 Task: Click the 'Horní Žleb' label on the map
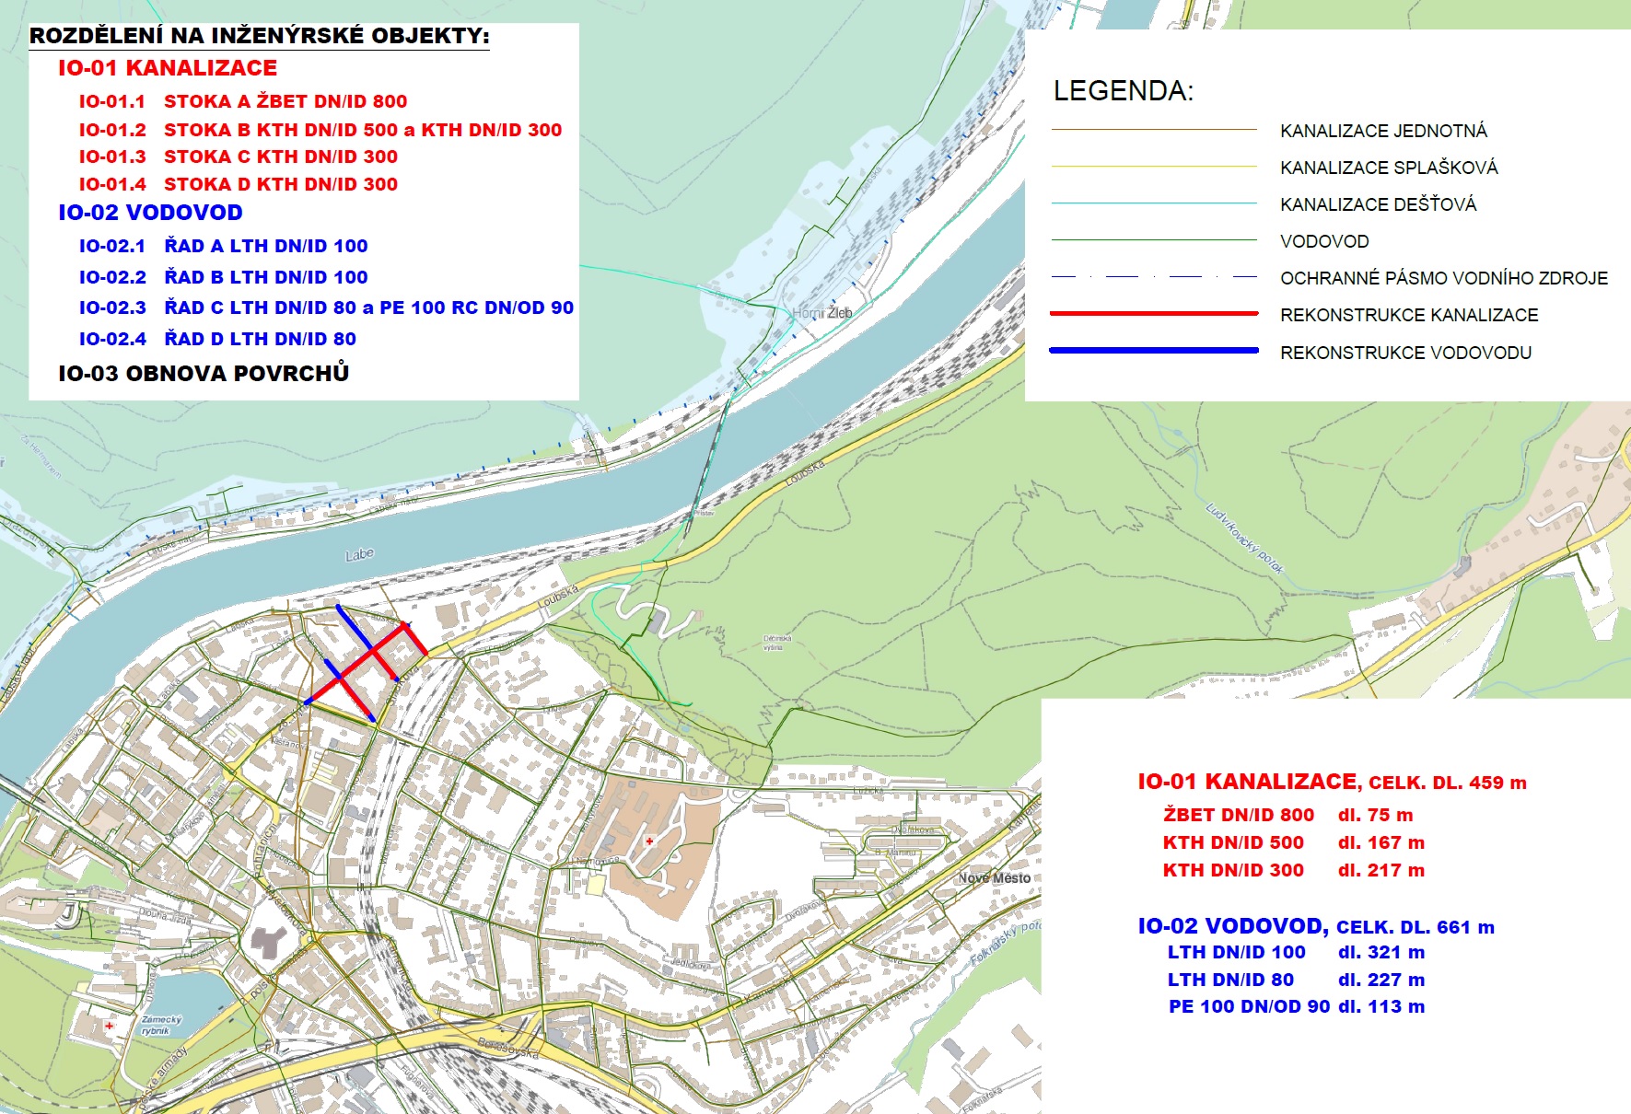point(822,313)
